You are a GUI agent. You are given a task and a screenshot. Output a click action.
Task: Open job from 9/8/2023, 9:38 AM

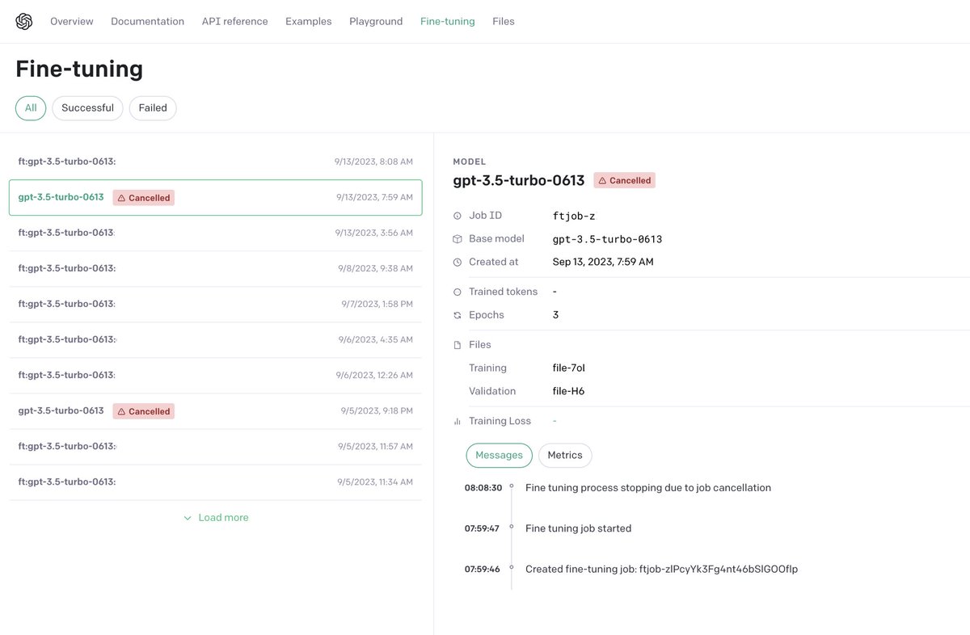point(216,268)
